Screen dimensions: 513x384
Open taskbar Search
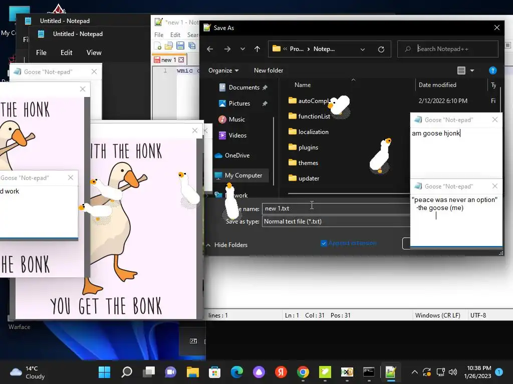(127, 372)
